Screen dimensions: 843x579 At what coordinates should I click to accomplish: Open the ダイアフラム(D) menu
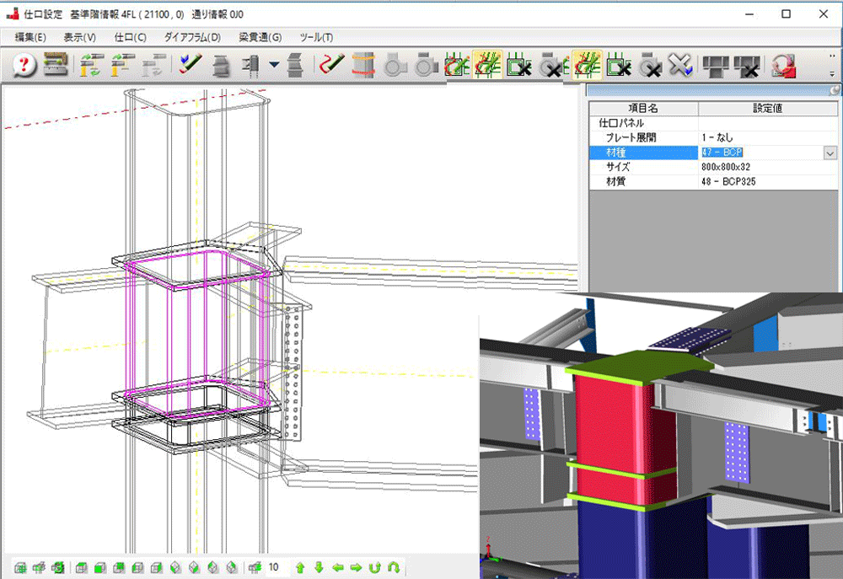point(192,37)
